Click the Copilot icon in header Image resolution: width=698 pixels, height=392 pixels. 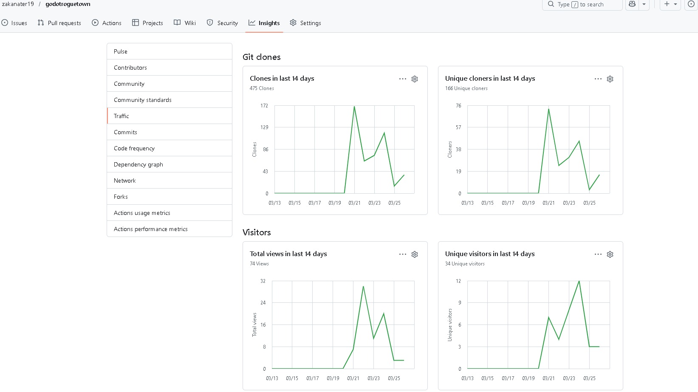(x=632, y=4)
